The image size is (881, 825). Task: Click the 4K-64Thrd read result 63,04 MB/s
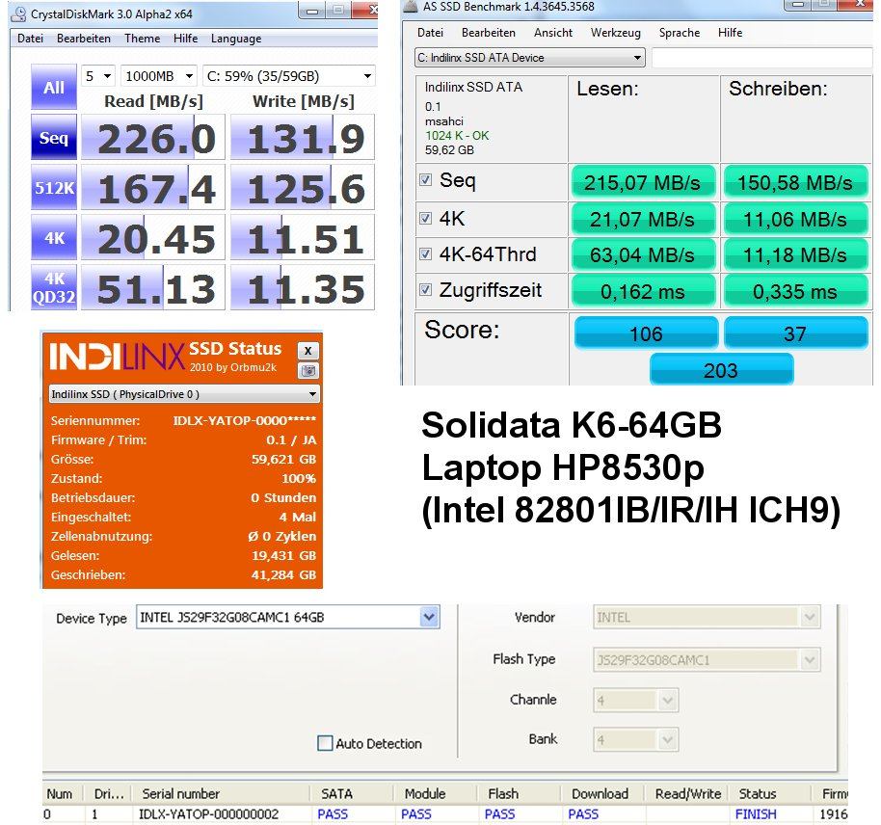tap(643, 255)
